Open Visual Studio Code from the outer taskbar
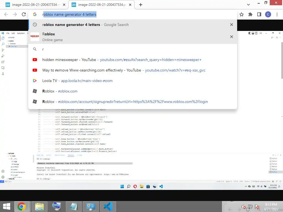283x212 pixels. pyautogui.click(x=108, y=206)
